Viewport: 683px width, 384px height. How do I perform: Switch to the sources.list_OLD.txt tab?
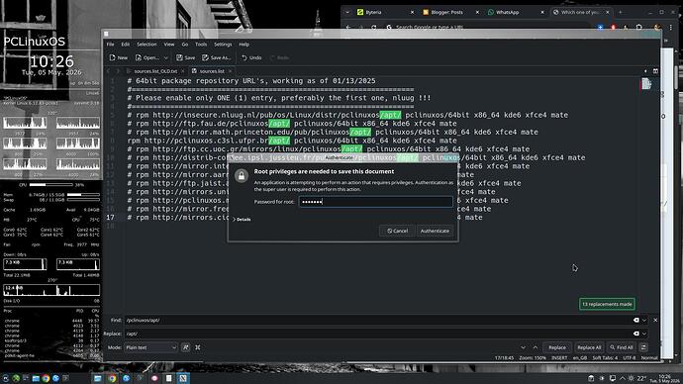tap(155, 71)
